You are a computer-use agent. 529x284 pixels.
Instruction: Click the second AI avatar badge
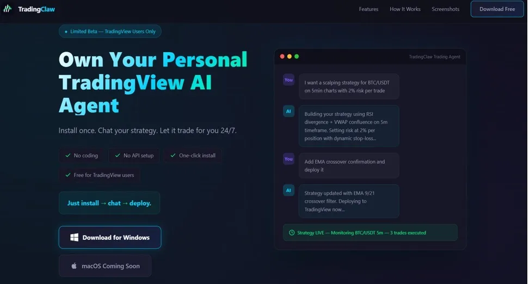pyautogui.click(x=288, y=190)
